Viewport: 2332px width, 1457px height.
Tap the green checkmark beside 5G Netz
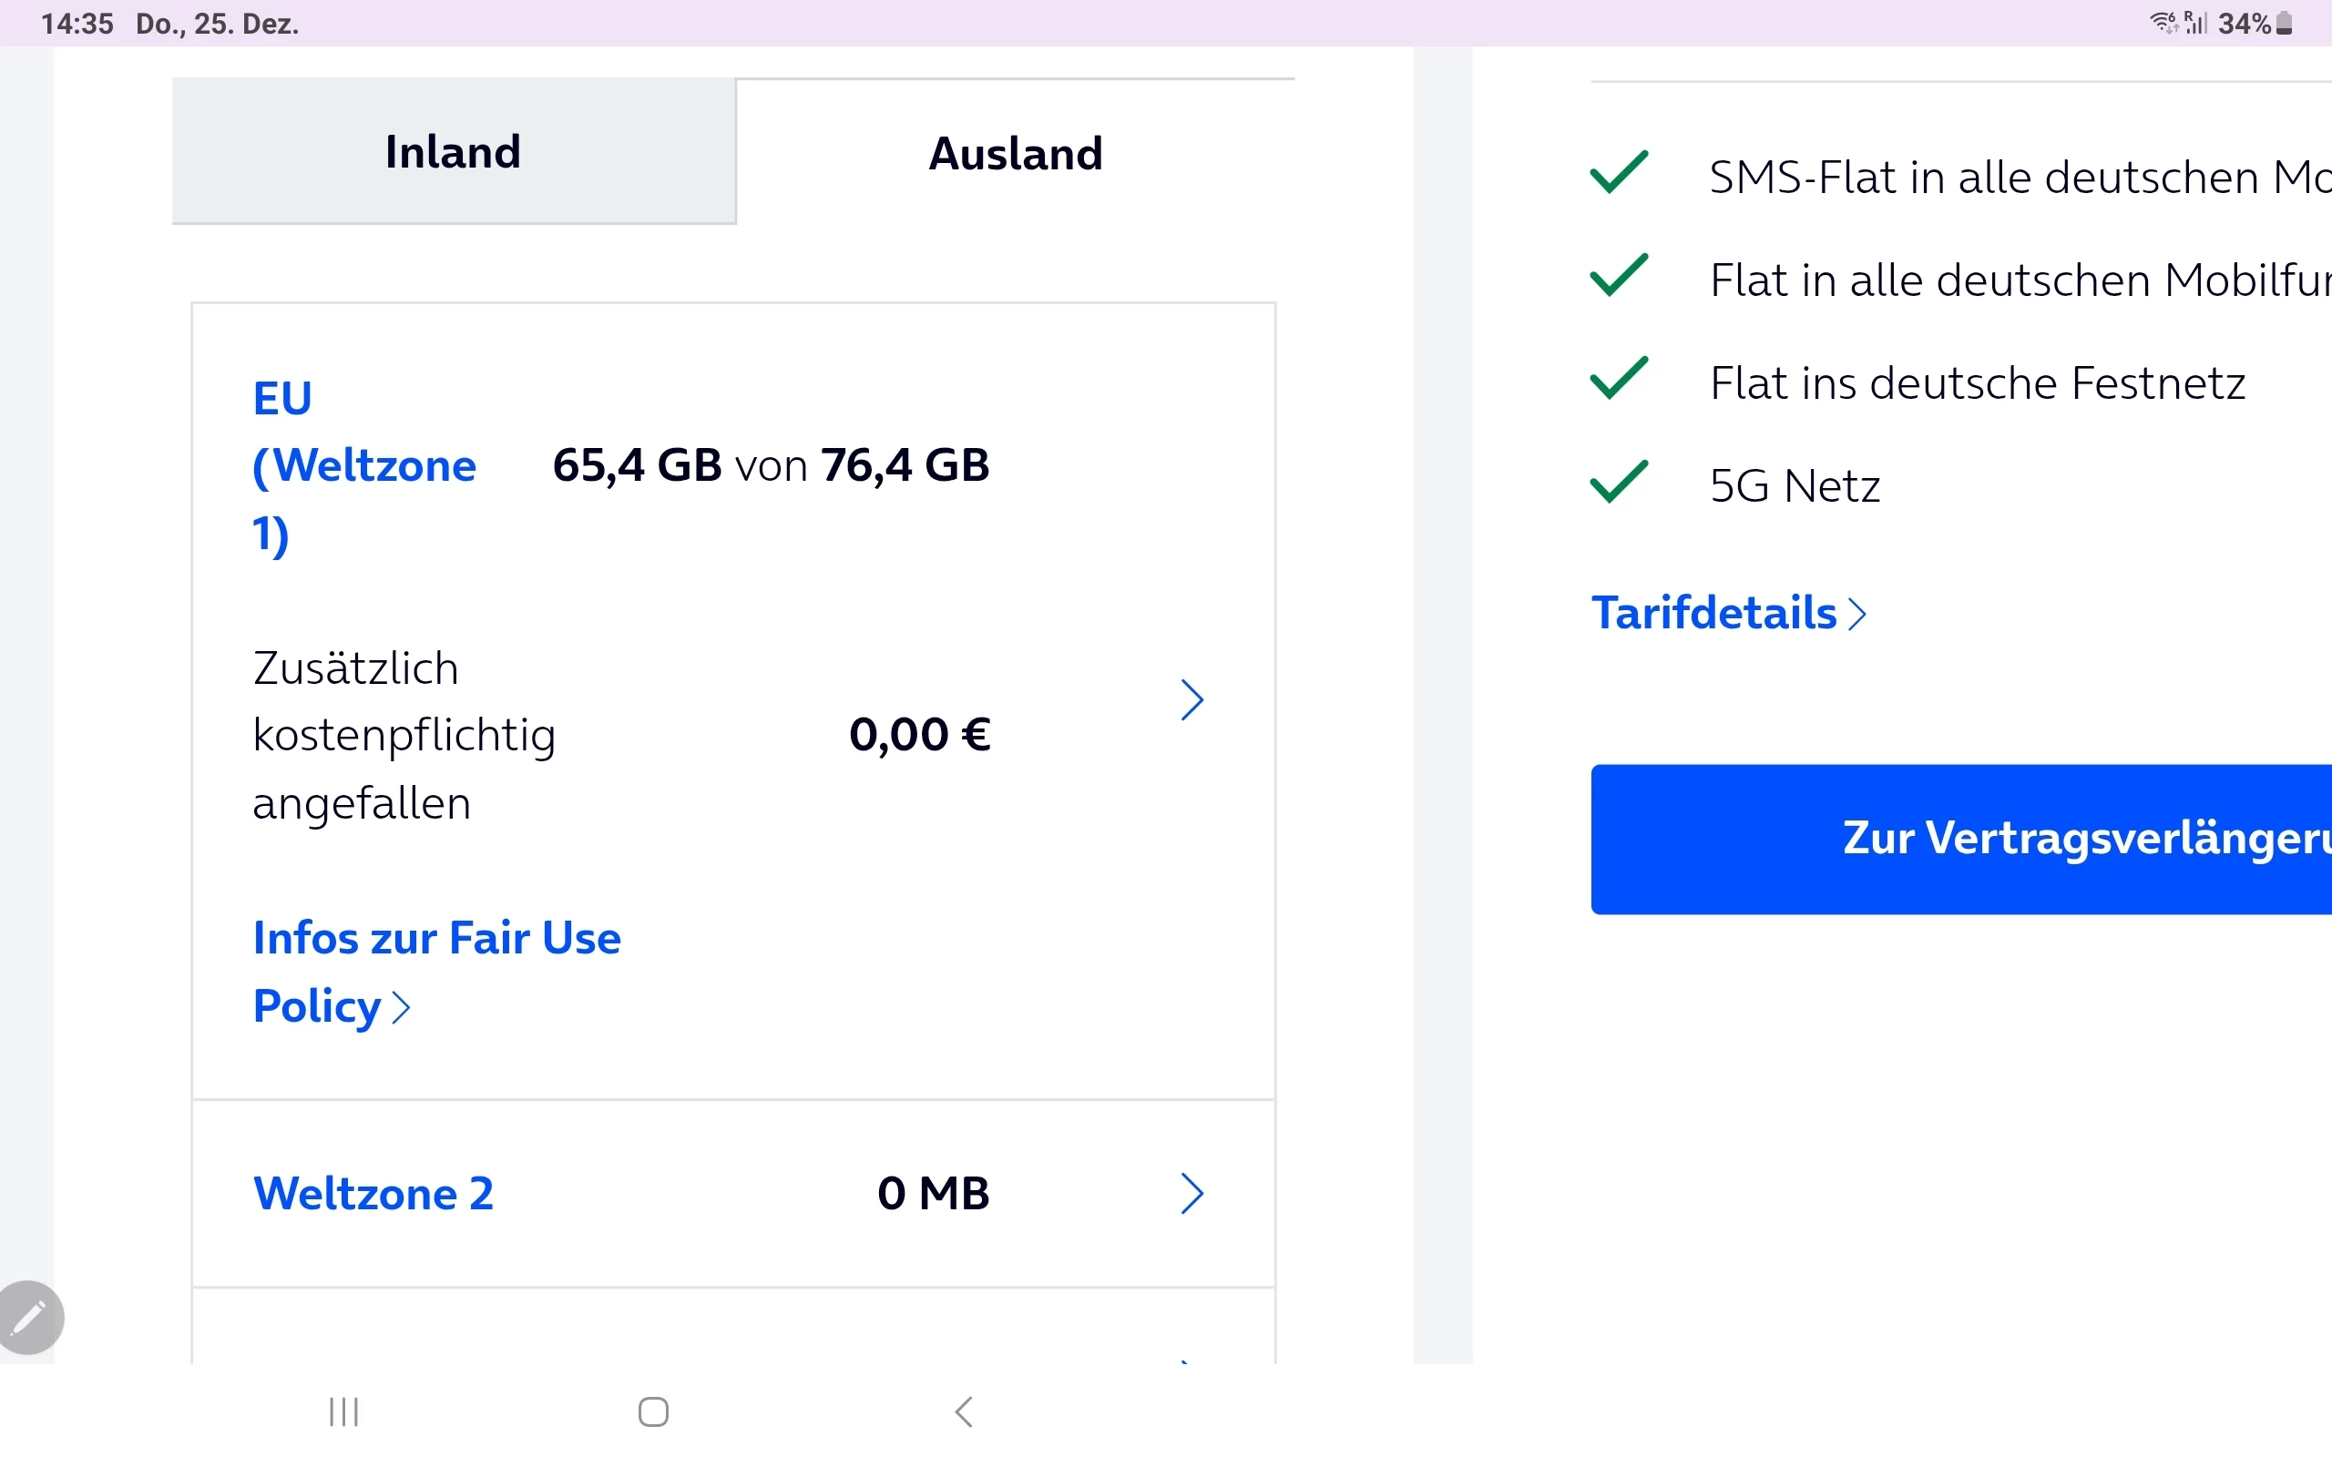click(1618, 483)
